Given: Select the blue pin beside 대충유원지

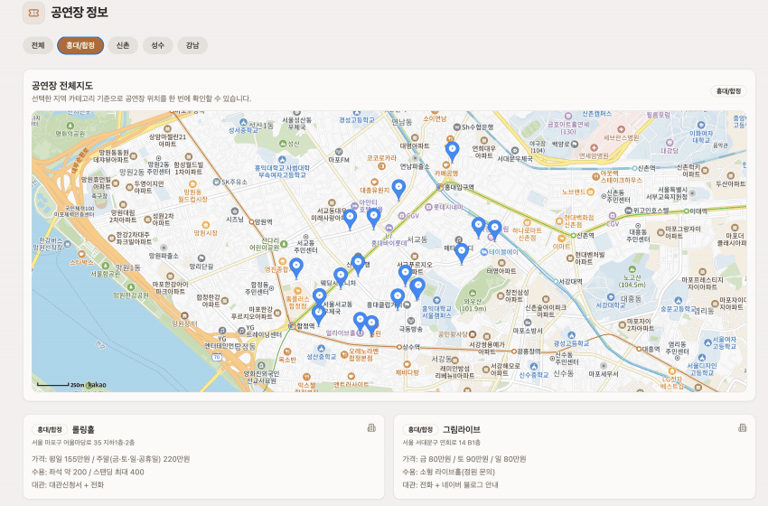Looking at the screenshot, I should pos(398,188).
